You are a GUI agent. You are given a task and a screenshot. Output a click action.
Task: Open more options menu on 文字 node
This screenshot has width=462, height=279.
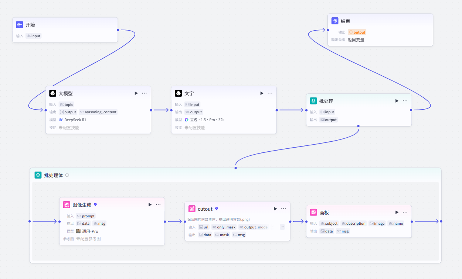tap(270, 93)
